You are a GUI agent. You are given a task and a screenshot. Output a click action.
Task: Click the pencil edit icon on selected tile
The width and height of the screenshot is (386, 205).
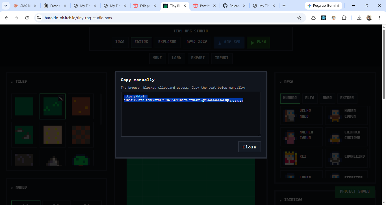[x=61, y=99]
